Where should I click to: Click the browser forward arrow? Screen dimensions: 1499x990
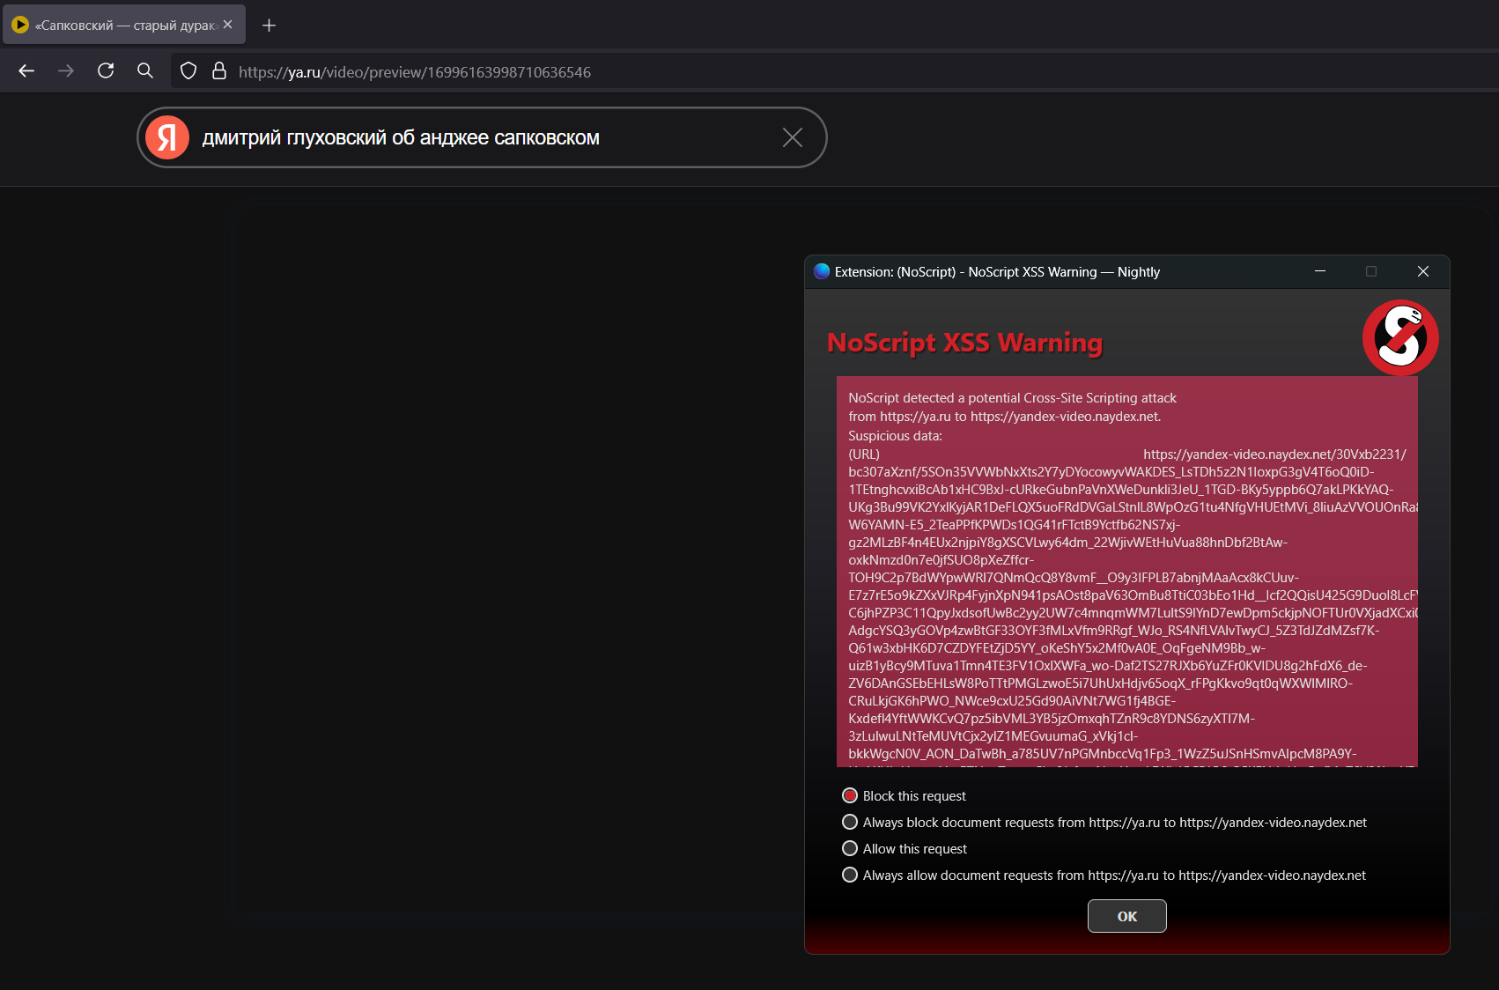(x=66, y=71)
